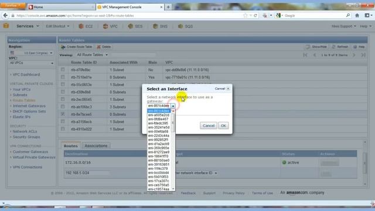Click the OK button in dialog

pos(223,125)
